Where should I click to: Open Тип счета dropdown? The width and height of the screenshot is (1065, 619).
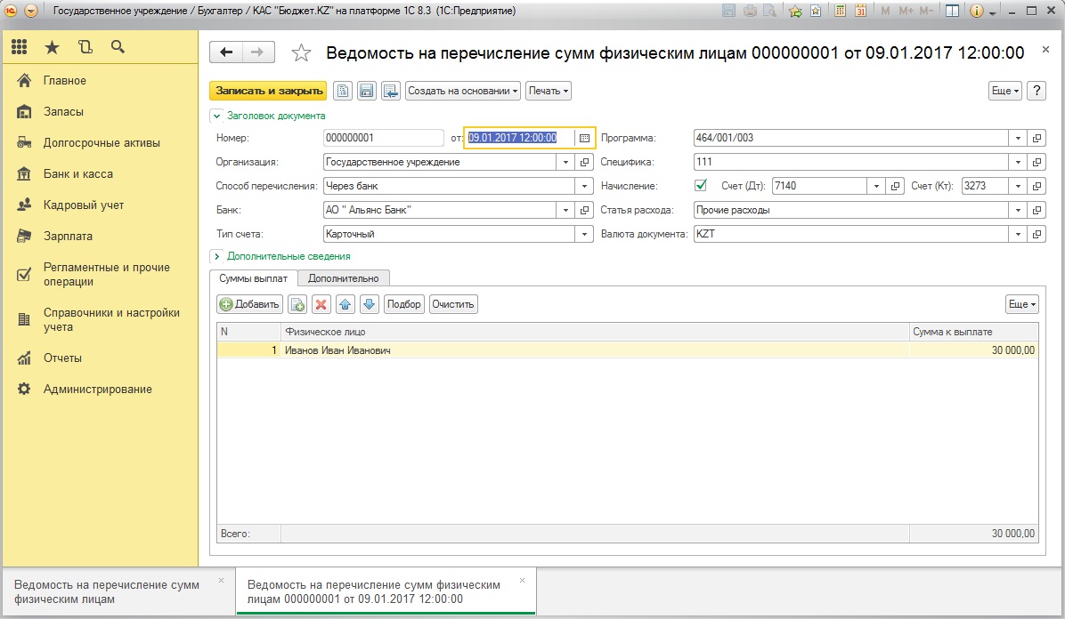[x=584, y=234]
